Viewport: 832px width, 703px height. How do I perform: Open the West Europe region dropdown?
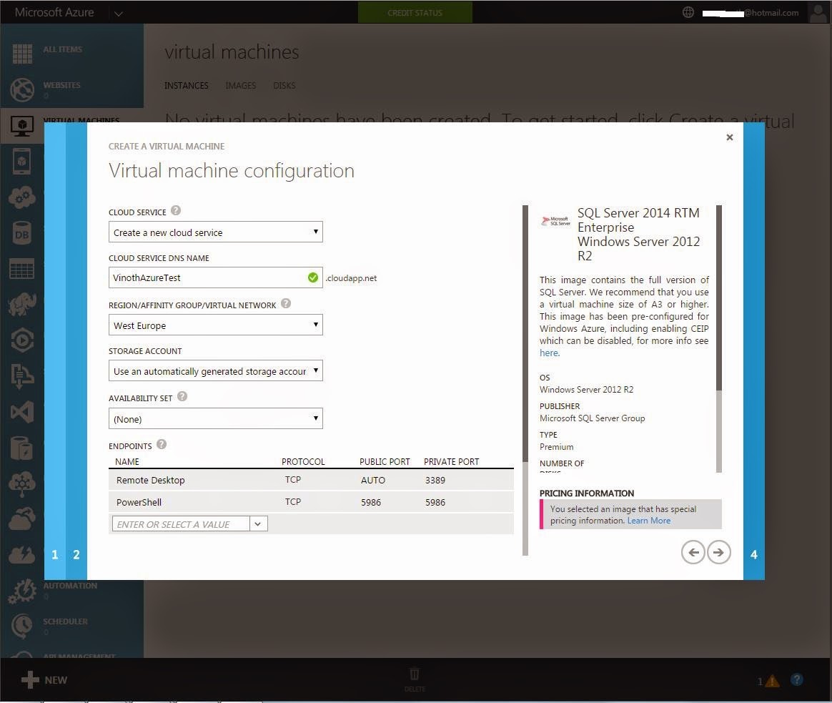215,325
